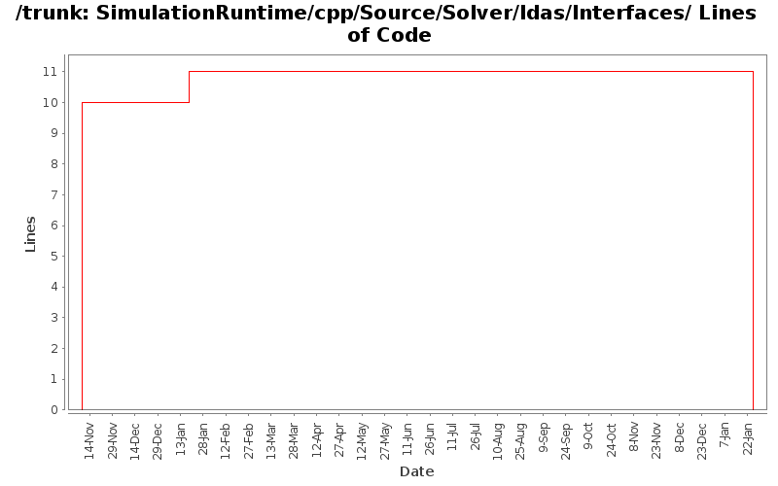Click y-axis value 11

click(x=51, y=72)
